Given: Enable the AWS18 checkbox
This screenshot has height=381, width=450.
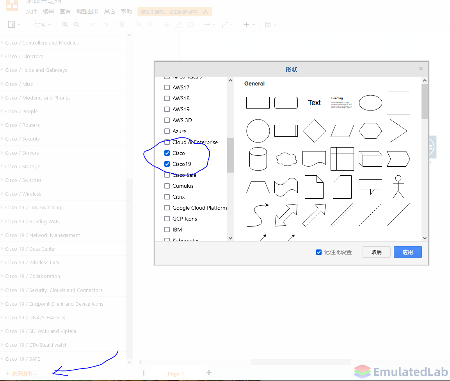Looking at the screenshot, I should 167,98.
